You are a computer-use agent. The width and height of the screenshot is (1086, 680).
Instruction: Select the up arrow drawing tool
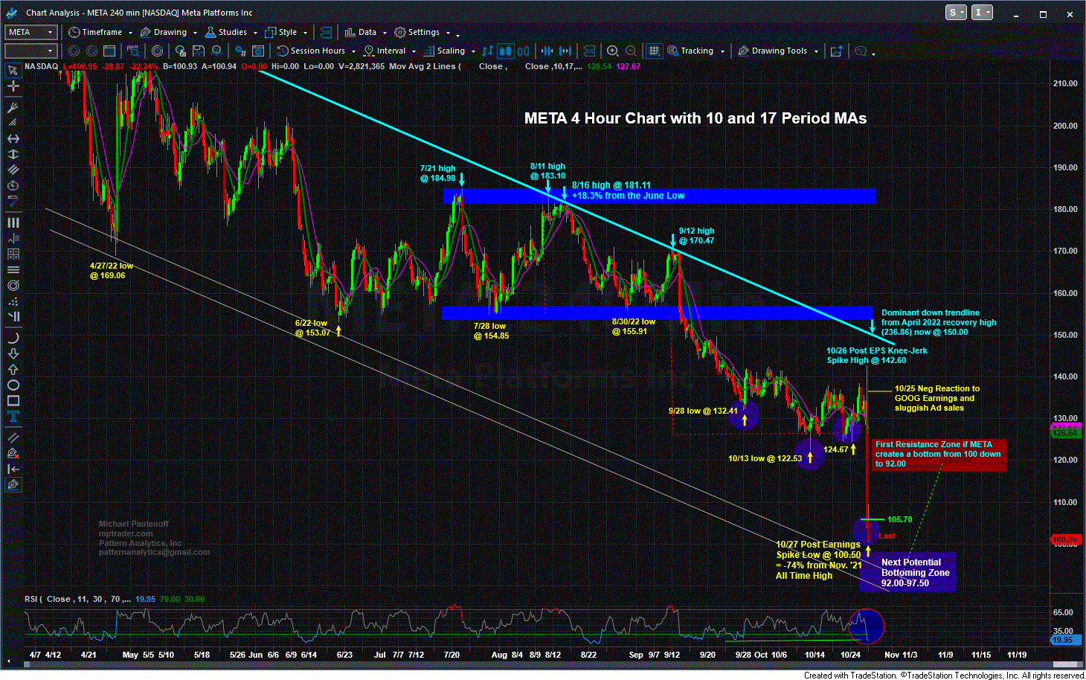tap(13, 369)
